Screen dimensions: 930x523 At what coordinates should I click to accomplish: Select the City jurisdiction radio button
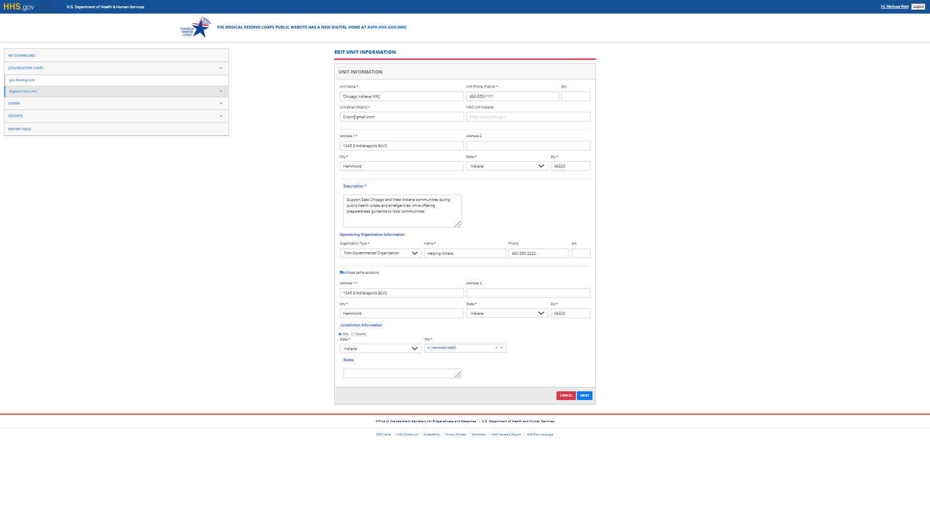[x=340, y=334]
